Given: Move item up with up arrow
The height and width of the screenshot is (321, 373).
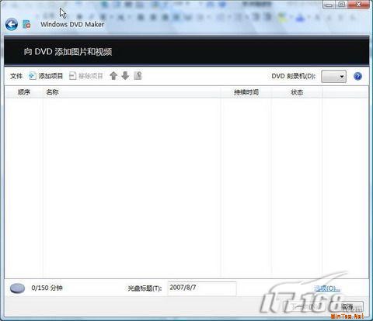Looking at the screenshot, I should point(113,76).
